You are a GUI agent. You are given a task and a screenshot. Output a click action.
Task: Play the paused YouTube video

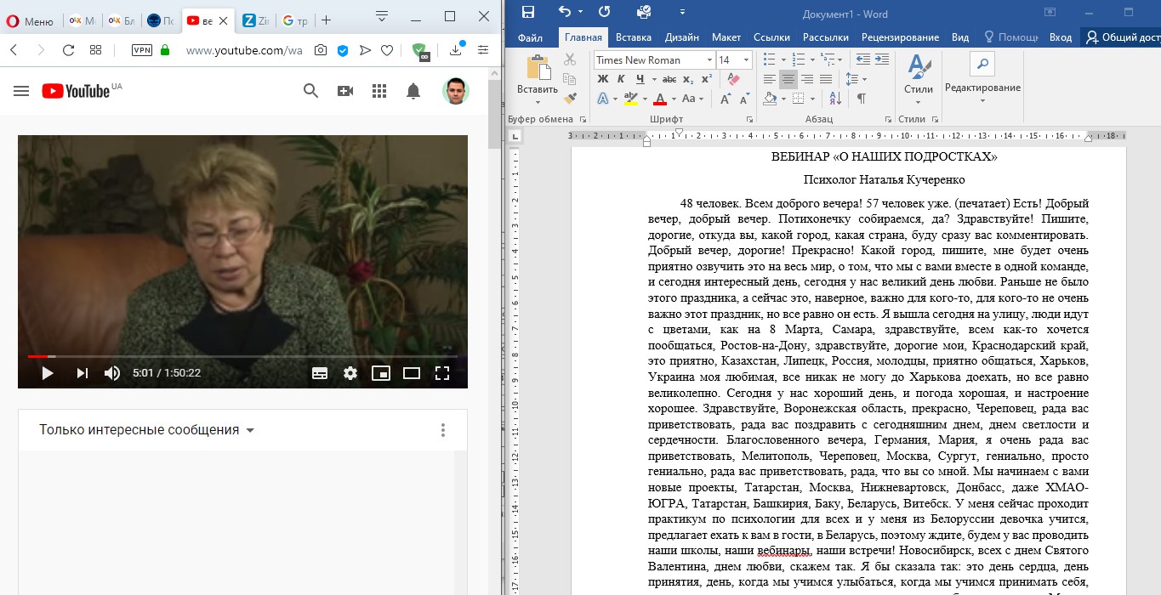click(48, 372)
